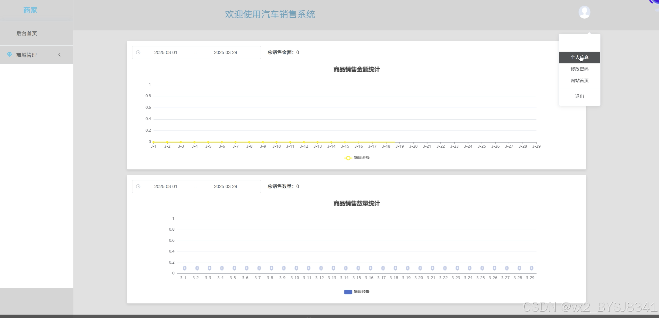This screenshot has width=659, height=318.
Task: Click the 商家 title in sidebar header
Action: click(x=30, y=10)
